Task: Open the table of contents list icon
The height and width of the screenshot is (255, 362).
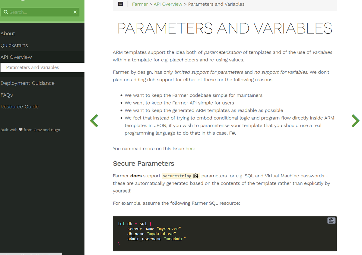Action: click(120, 4)
